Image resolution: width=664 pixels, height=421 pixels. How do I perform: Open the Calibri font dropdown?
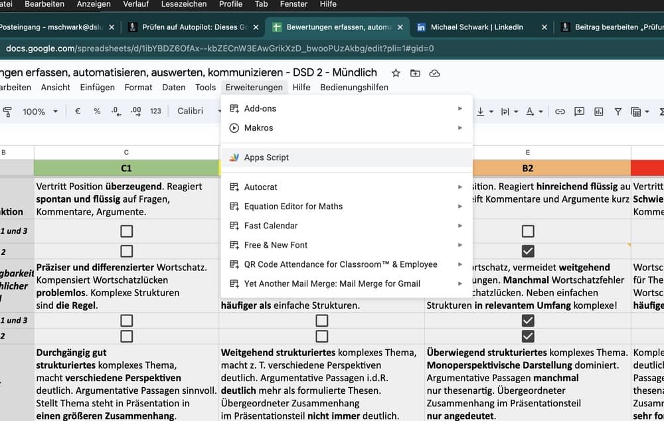196,112
